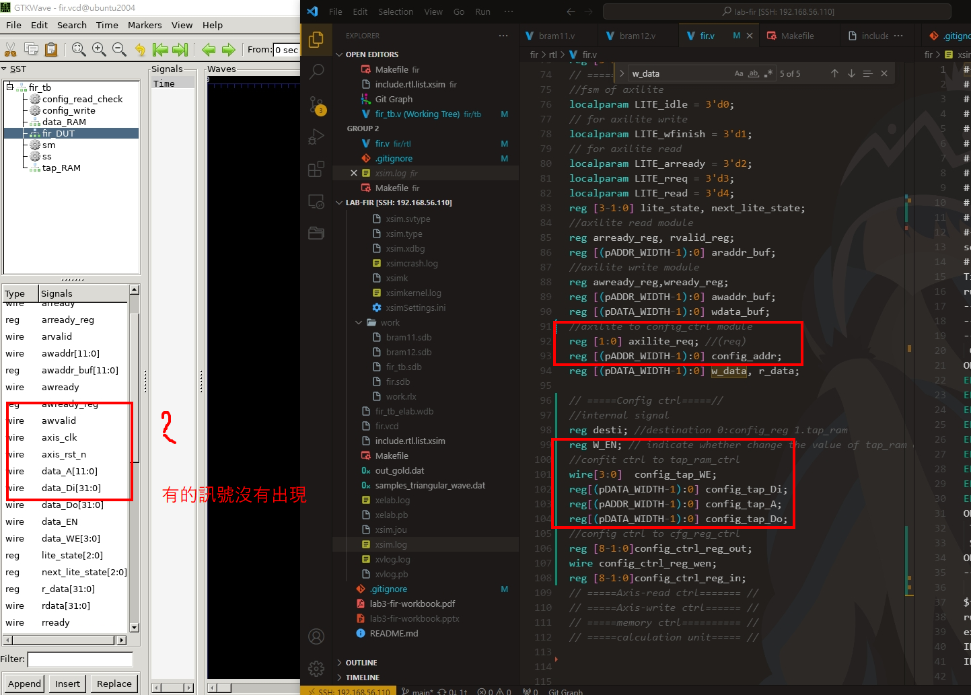The height and width of the screenshot is (695, 971).
Task: Click the VS Code command center search box
Action: pyautogui.click(x=777, y=11)
